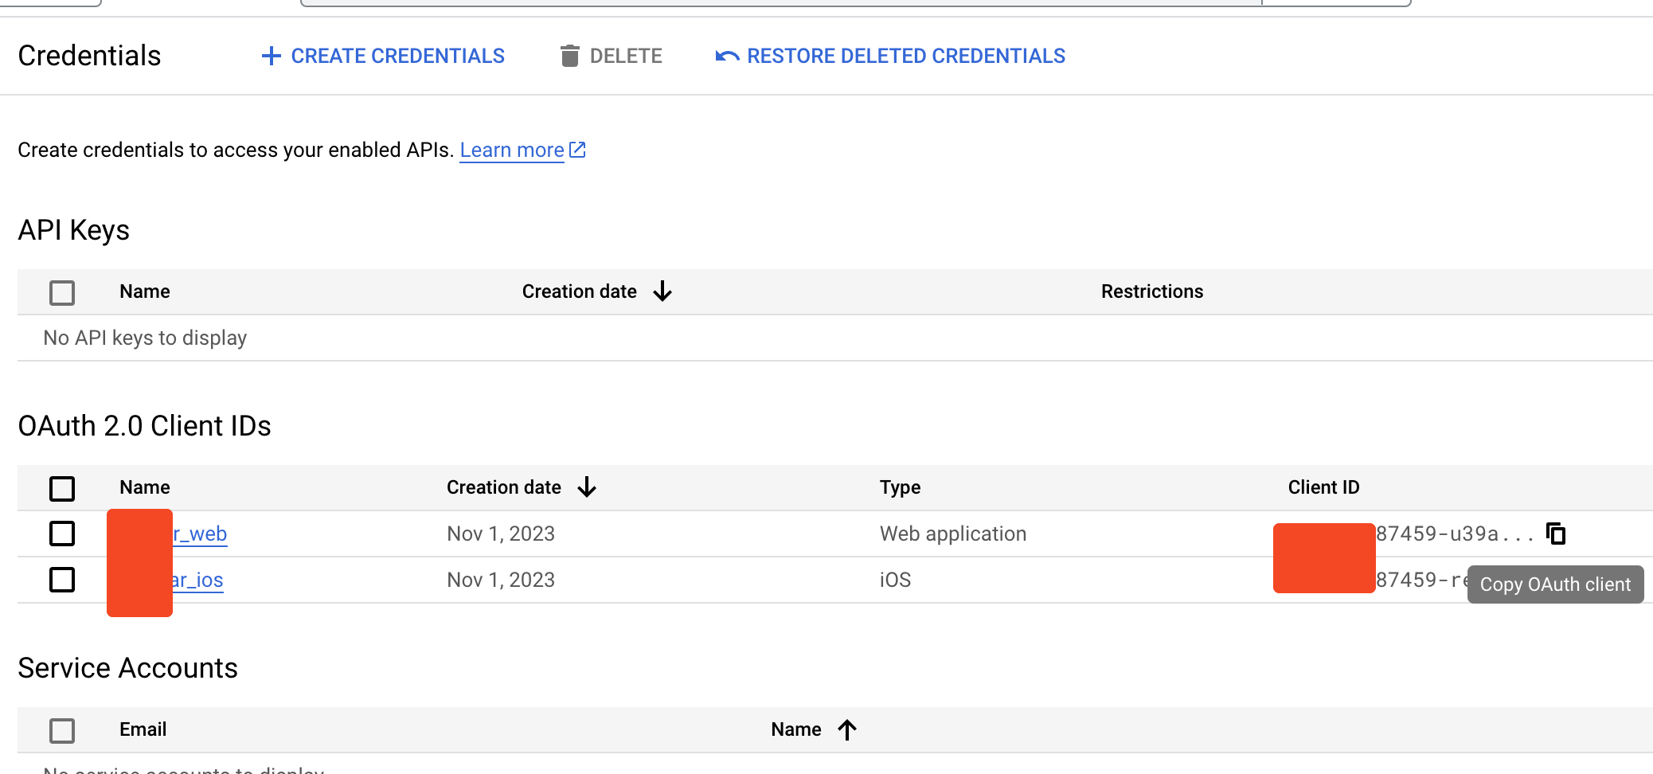Check the select-all checkbox in API Keys table
Viewport: 1653px width, 774px height.
62,292
